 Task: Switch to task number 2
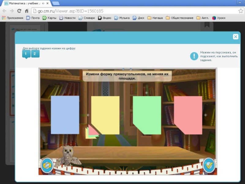point(35,54)
